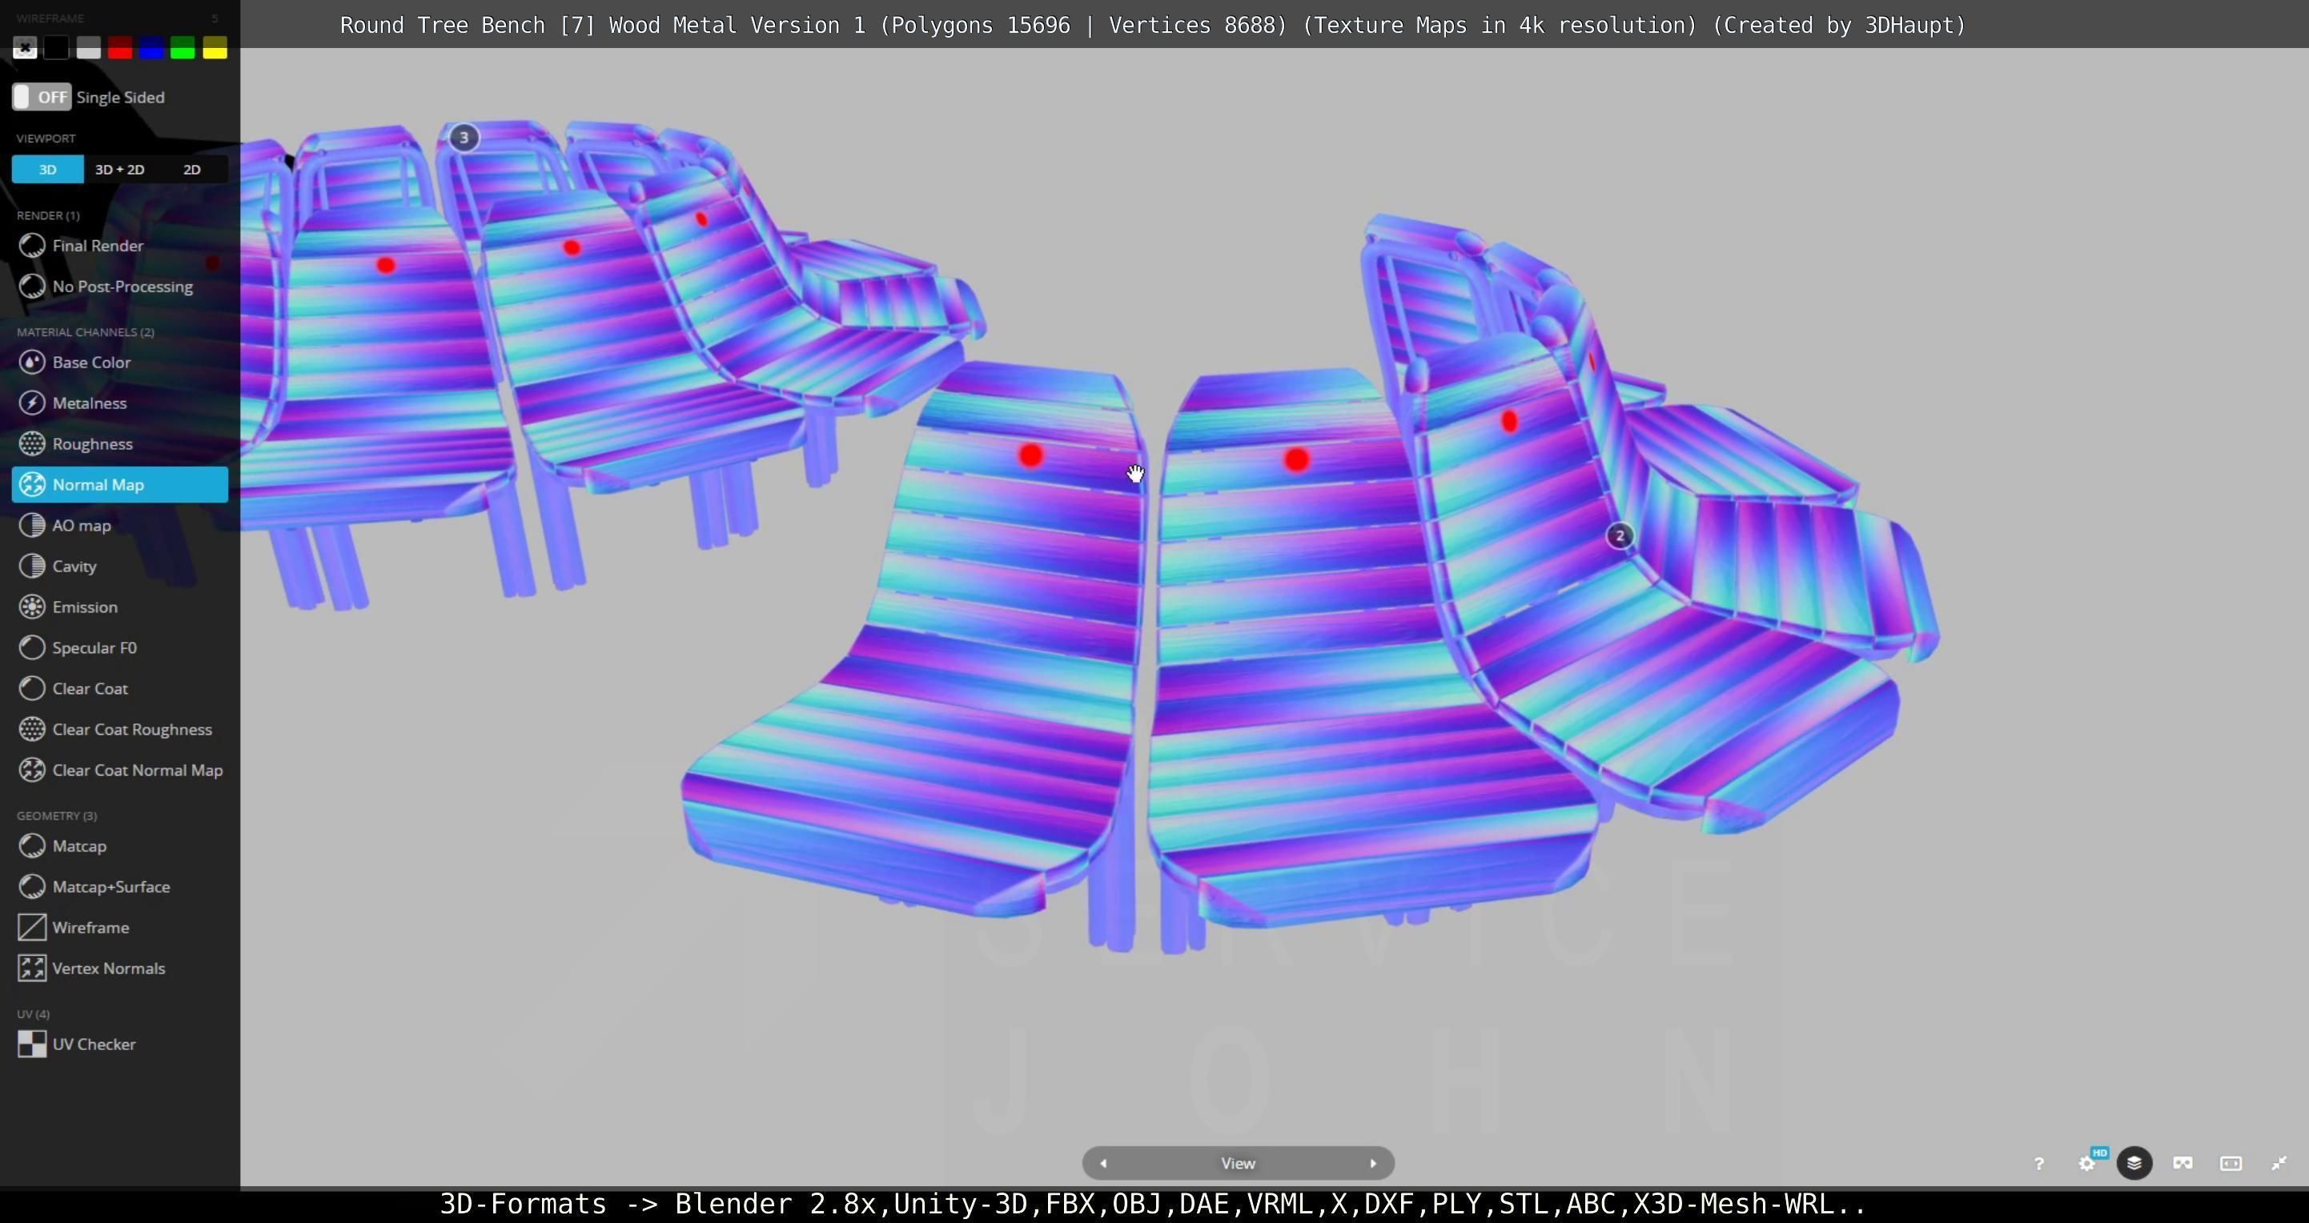Image resolution: width=2309 pixels, height=1223 pixels.
Task: Exit fullscreen with the collapse arrows icon
Action: [x=2279, y=1163]
